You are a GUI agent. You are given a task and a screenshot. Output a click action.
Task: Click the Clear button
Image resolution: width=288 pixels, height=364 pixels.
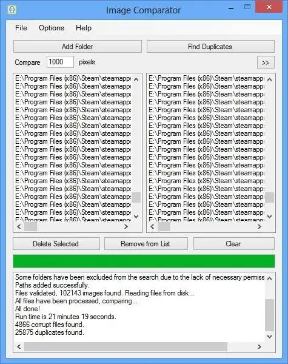tap(233, 244)
